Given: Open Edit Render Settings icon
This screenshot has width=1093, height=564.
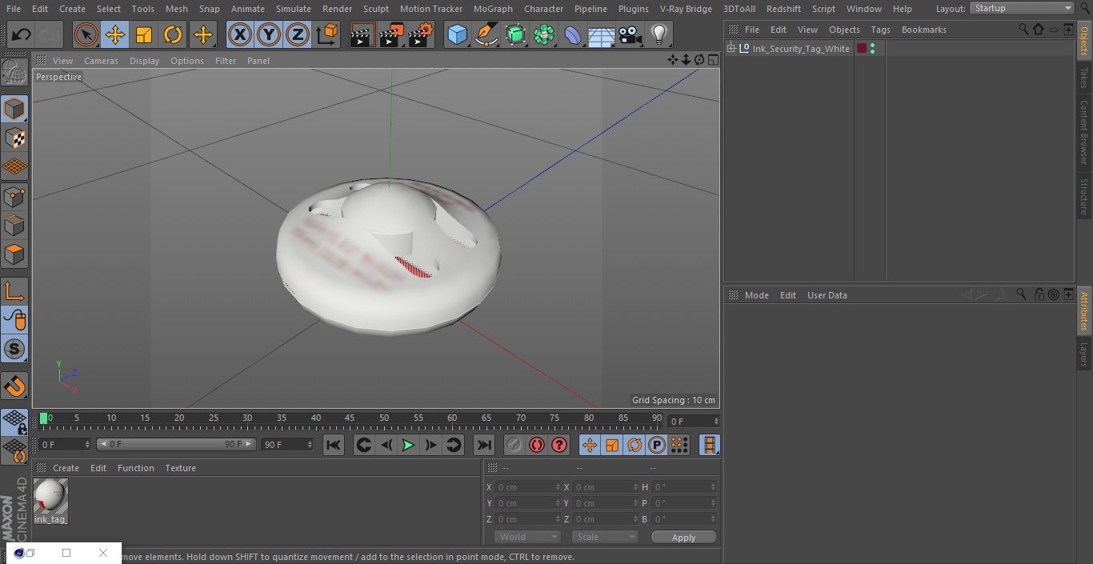Looking at the screenshot, I should click(x=421, y=35).
